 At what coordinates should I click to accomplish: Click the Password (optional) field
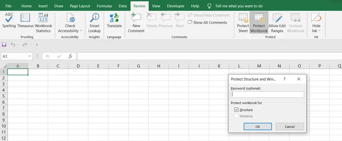point(267,94)
